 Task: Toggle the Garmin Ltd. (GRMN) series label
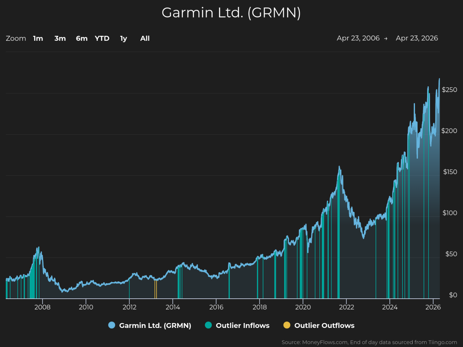(155, 325)
